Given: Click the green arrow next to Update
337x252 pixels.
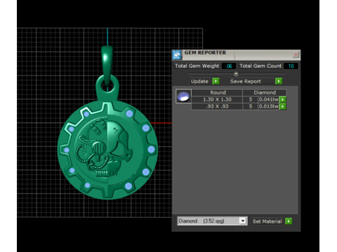Looking at the screenshot, I should [x=216, y=81].
